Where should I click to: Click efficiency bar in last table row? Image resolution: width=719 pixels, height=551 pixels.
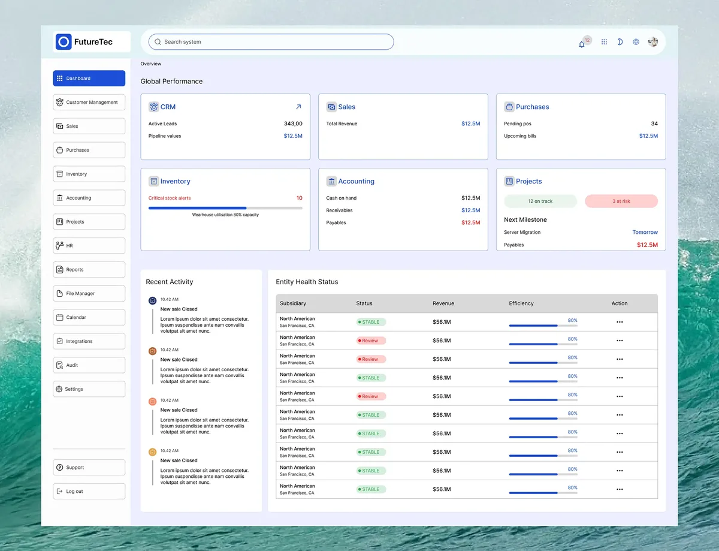pos(543,493)
